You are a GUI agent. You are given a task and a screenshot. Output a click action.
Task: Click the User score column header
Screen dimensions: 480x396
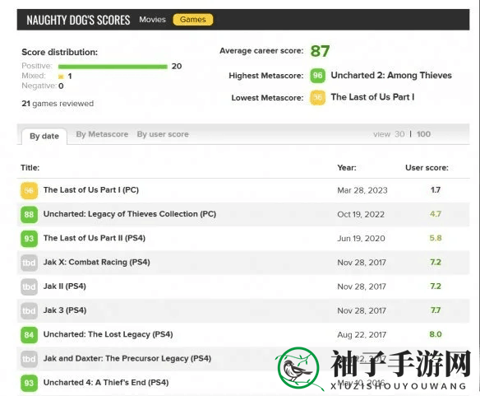427,168
